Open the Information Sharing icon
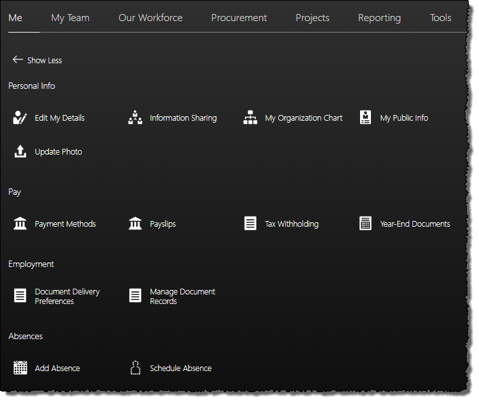Screen dimensions: 479x403 [x=135, y=118]
